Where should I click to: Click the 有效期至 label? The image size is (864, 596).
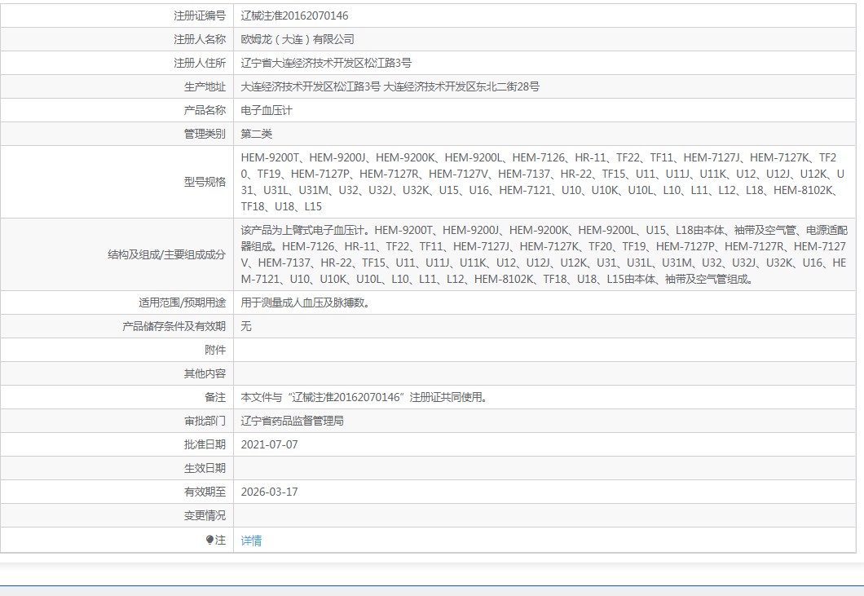coord(205,492)
